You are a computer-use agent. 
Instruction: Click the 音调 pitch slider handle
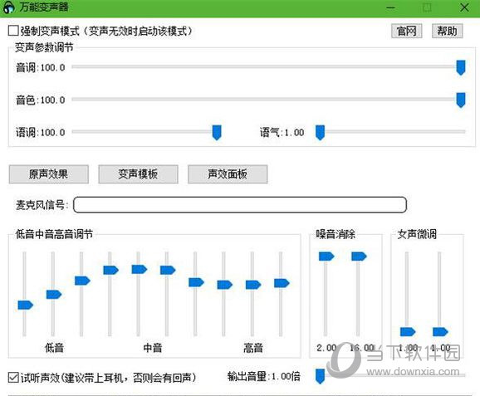(x=461, y=67)
